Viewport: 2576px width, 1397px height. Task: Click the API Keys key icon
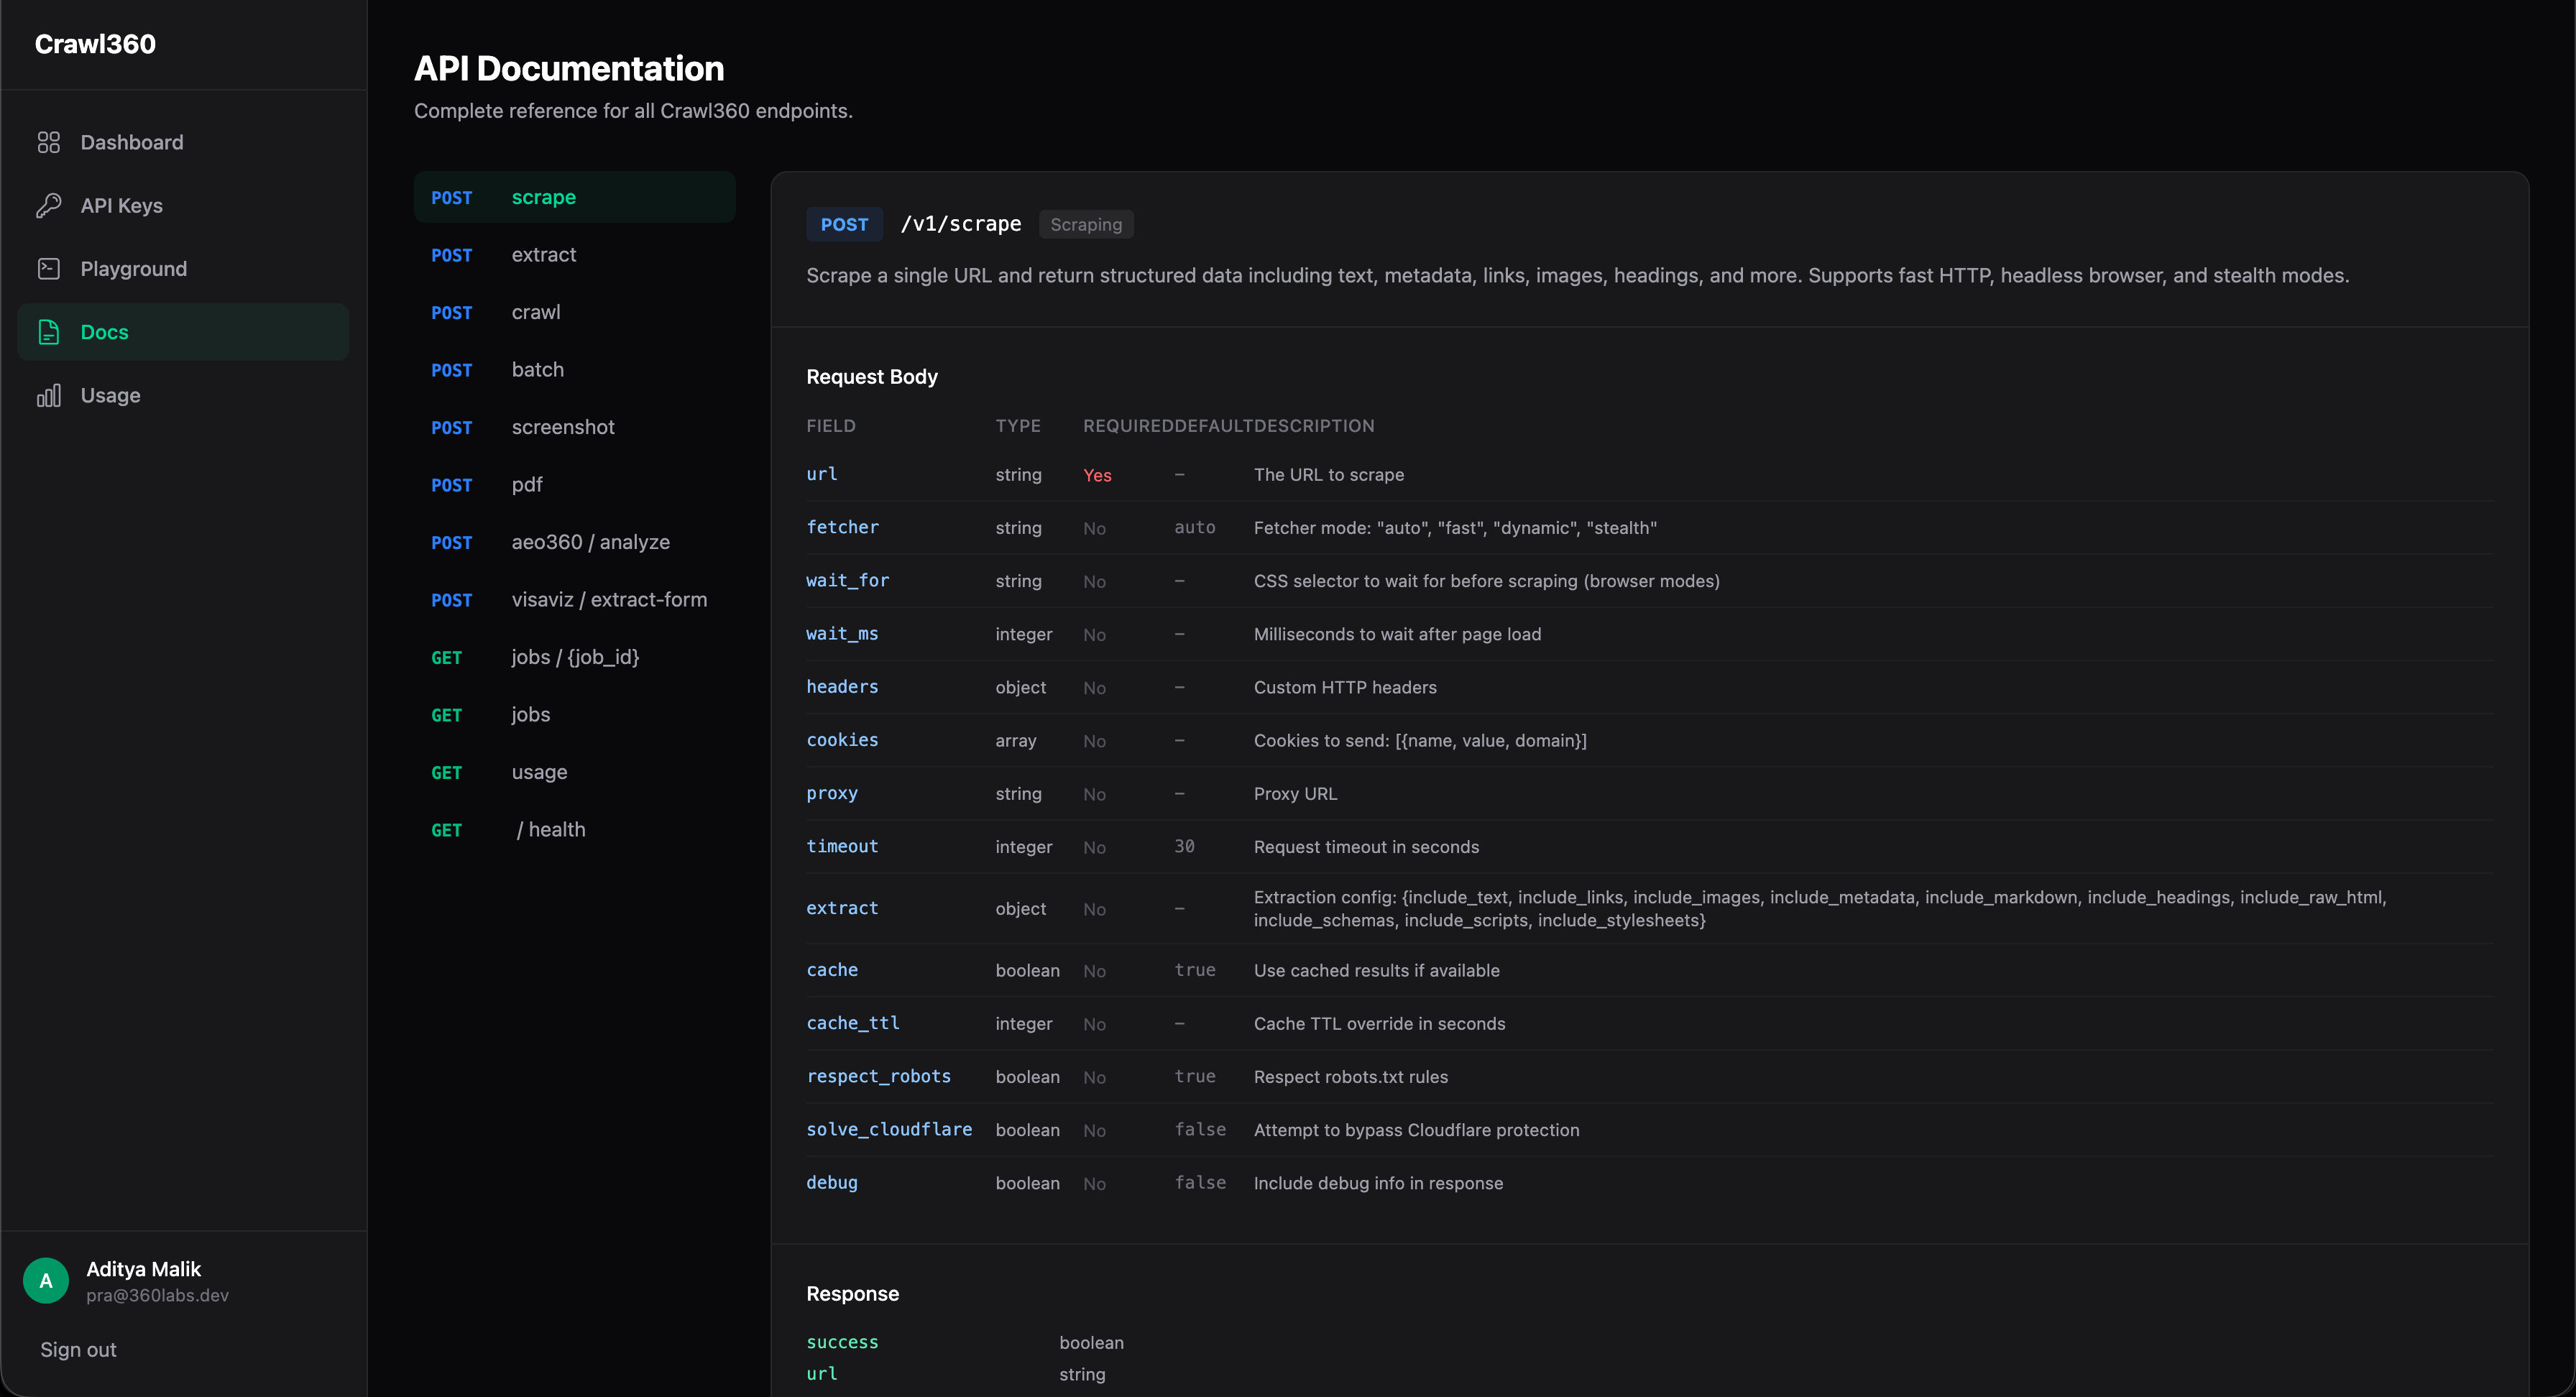click(49, 205)
